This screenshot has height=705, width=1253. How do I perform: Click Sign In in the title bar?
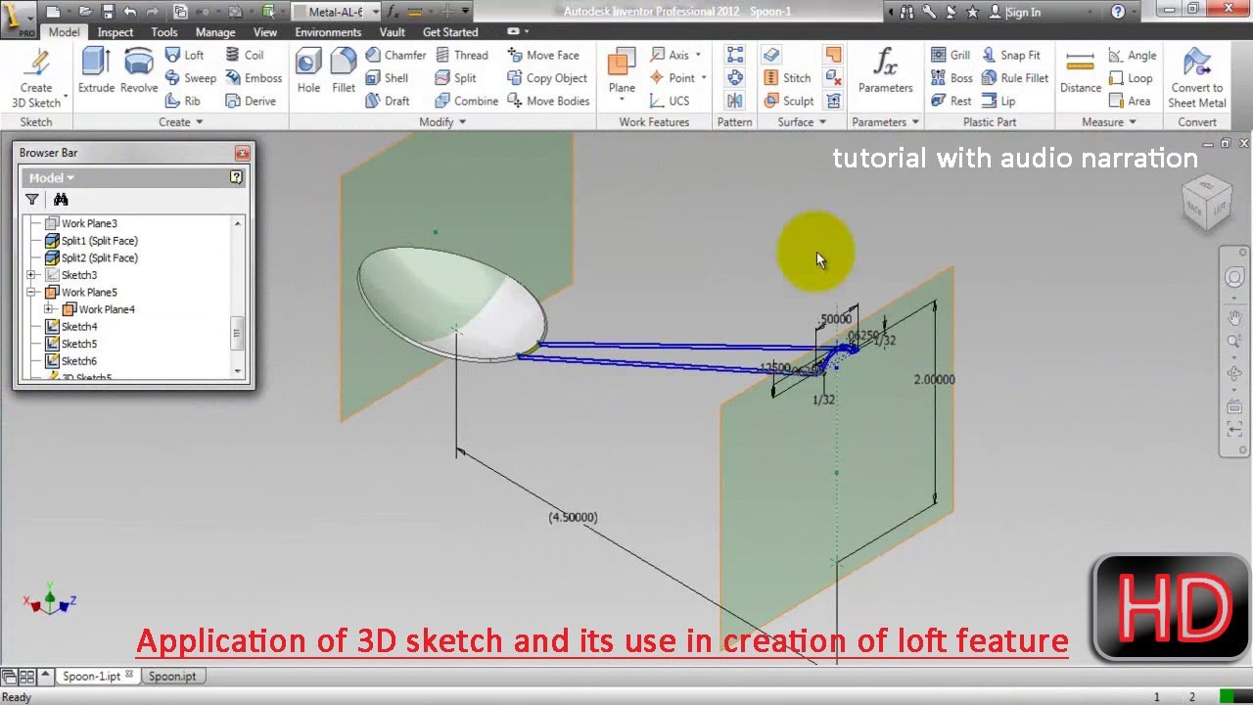click(1024, 11)
